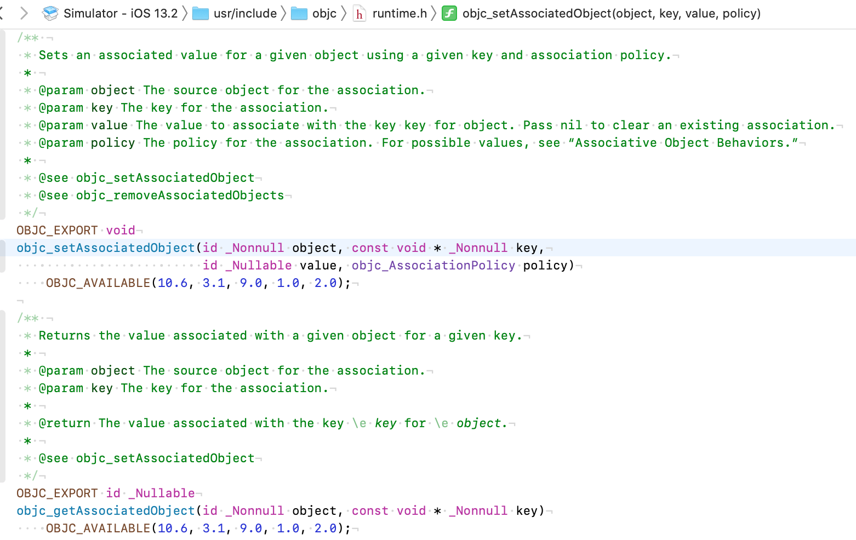Click the void return type keyword after OBJC_EXPORT
Viewport: 856px width, 540px height.
point(121,231)
